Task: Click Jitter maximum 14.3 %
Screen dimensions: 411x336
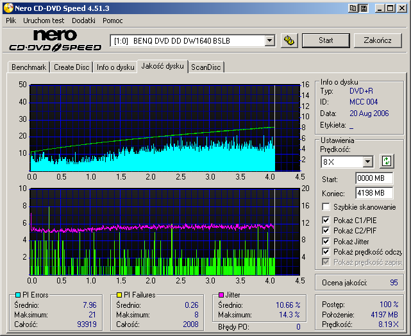Action: point(289,314)
